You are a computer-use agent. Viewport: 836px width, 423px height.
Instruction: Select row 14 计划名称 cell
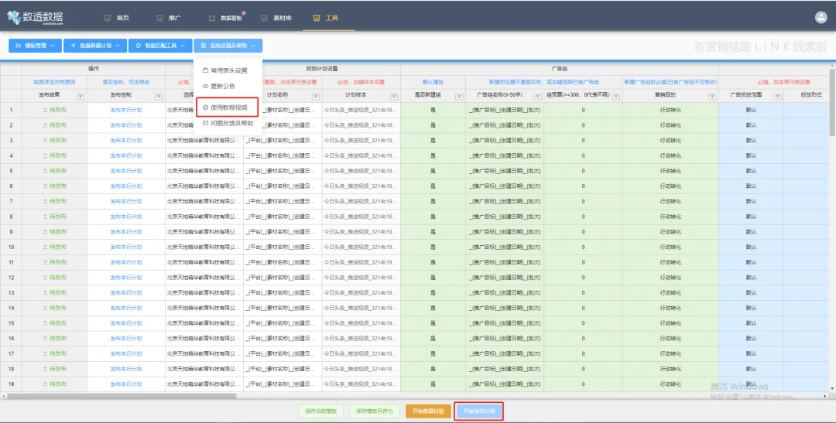(x=283, y=308)
